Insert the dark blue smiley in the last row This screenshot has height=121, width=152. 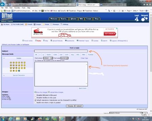point(19,71)
